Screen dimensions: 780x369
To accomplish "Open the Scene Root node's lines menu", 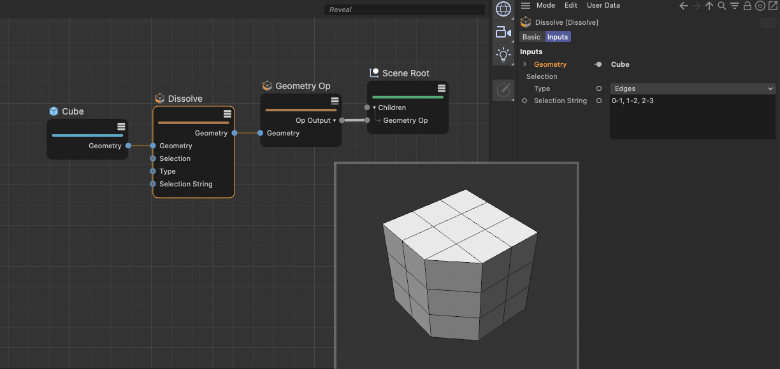I will (441, 88).
